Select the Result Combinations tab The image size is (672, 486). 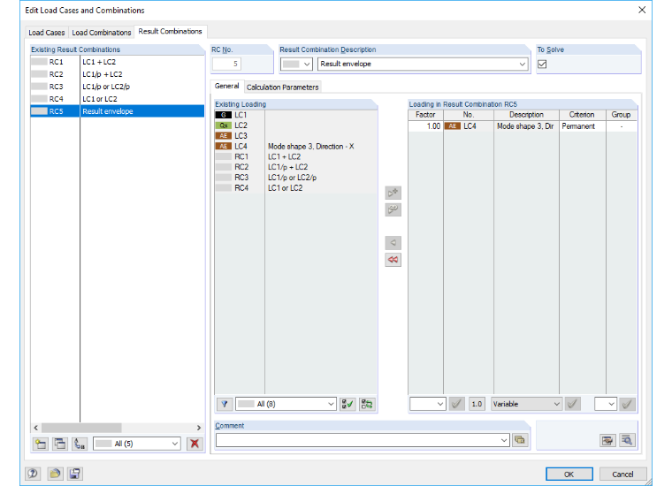pos(170,31)
